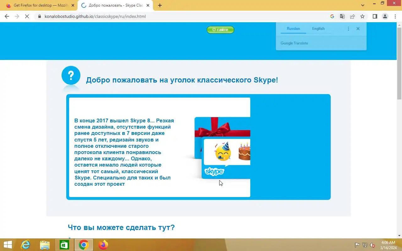Open the tab search dropdown arrow

[x=363, y=5]
